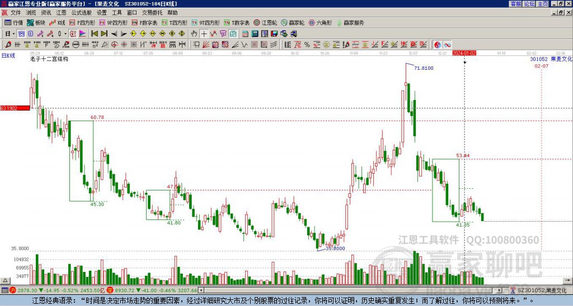
Task: Click the green jump-to-first arrow icon
Action: (x=94, y=34)
